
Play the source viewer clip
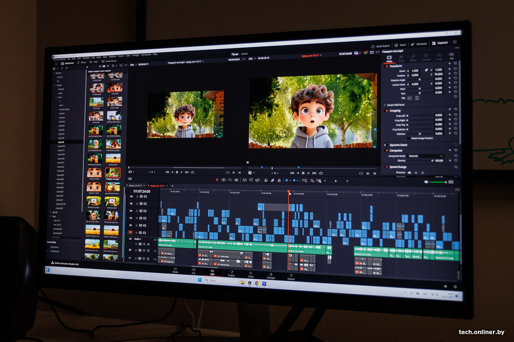182,172
